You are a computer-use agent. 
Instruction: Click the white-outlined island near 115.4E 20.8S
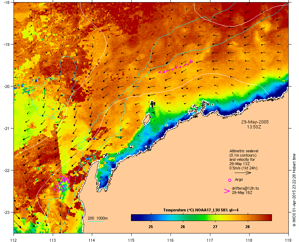coord(147,121)
